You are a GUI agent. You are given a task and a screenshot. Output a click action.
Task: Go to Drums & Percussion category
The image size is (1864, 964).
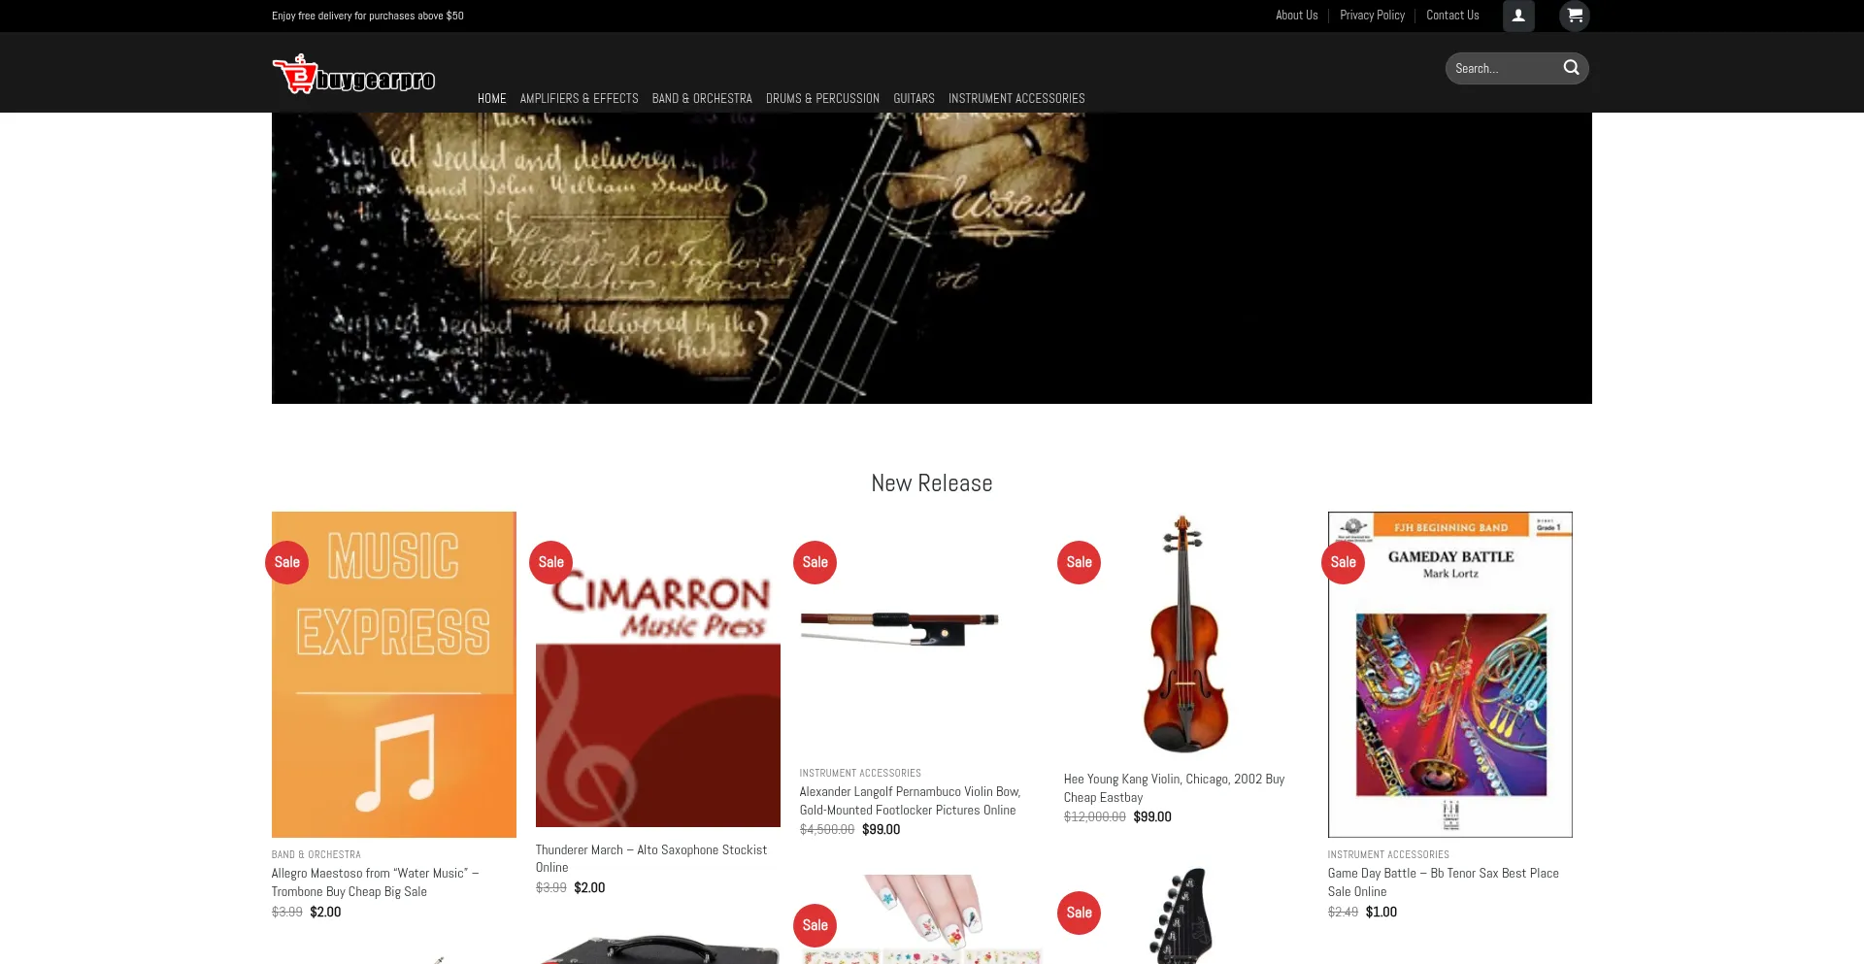[822, 99]
